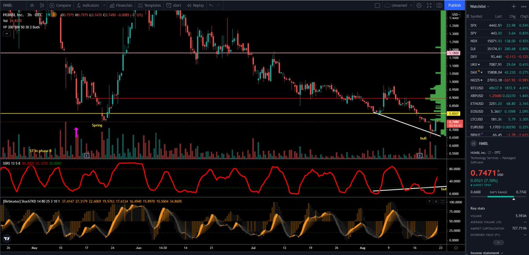Viewport: 529px width, 255px height.
Task: Select NI225 in the watchlist
Action: click(497, 81)
